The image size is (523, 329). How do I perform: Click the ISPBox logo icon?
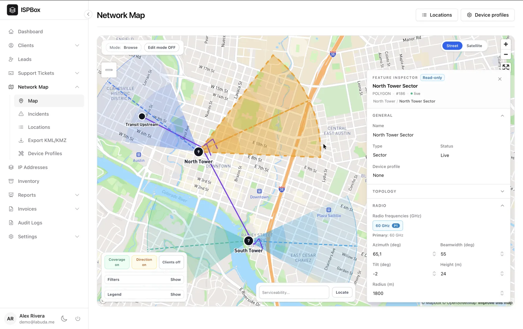(x=12, y=10)
